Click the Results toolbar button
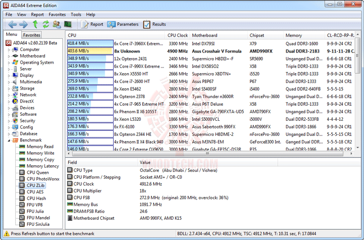The image size is (364, 240). point(154,24)
